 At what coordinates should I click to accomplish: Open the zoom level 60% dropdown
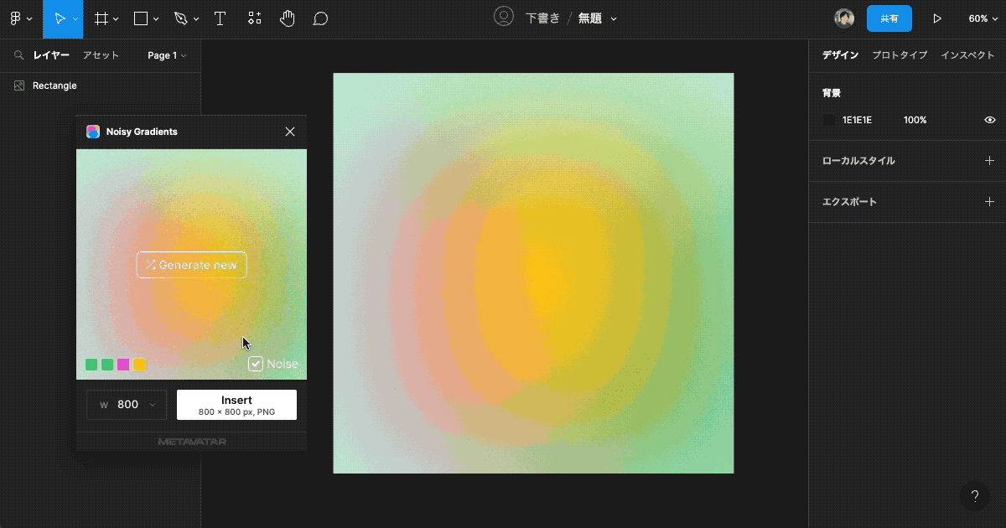983,18
